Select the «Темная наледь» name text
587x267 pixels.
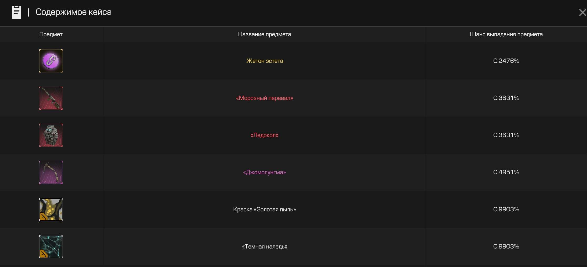click(264, 247)
